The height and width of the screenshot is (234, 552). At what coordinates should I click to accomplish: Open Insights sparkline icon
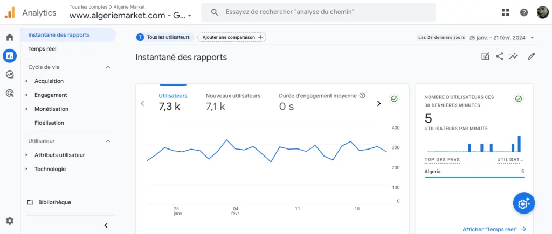[x=514, y=56]
